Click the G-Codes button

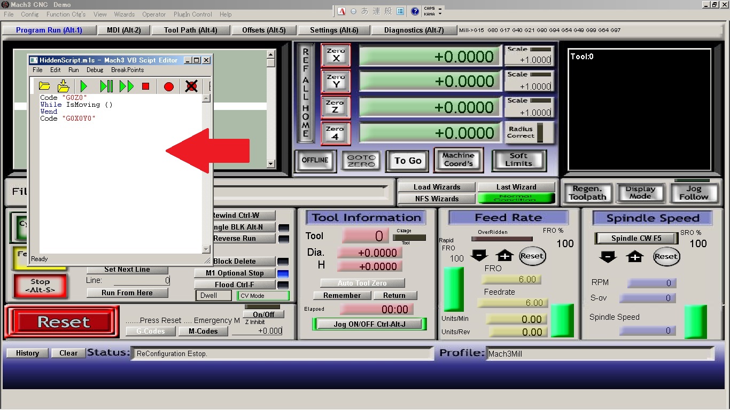tap(151, 331)
